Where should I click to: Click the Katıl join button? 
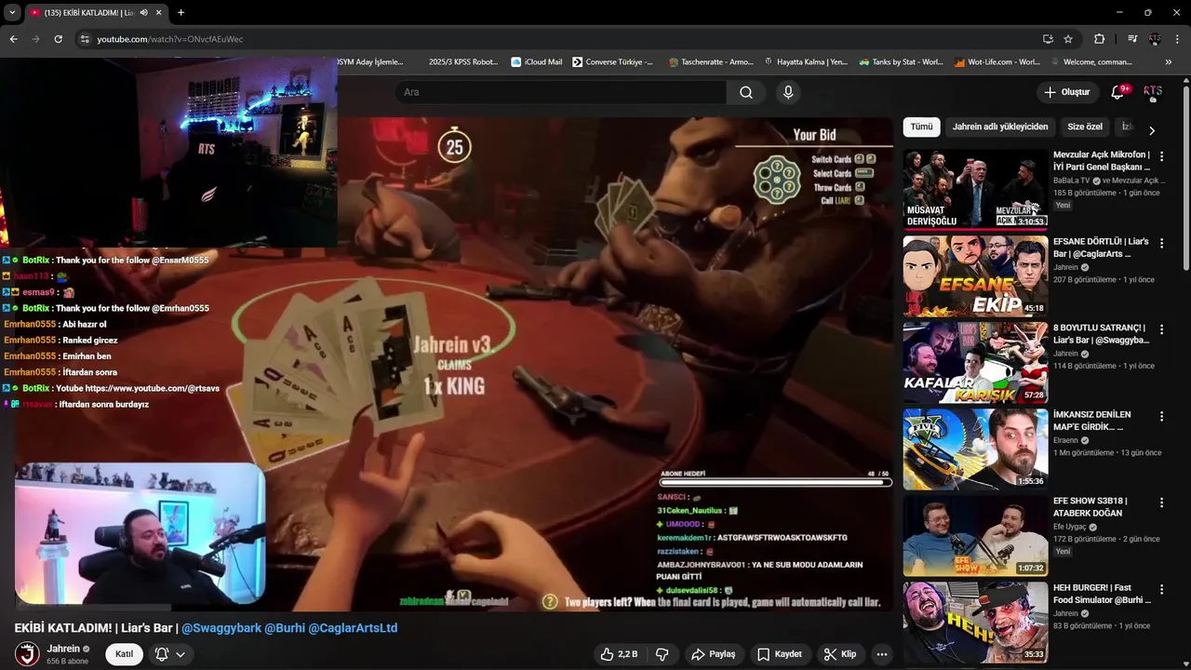point(124,654)
